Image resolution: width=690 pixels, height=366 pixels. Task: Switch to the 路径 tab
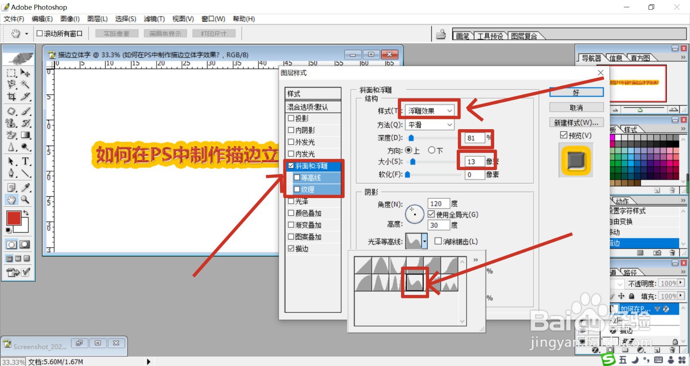630,273
